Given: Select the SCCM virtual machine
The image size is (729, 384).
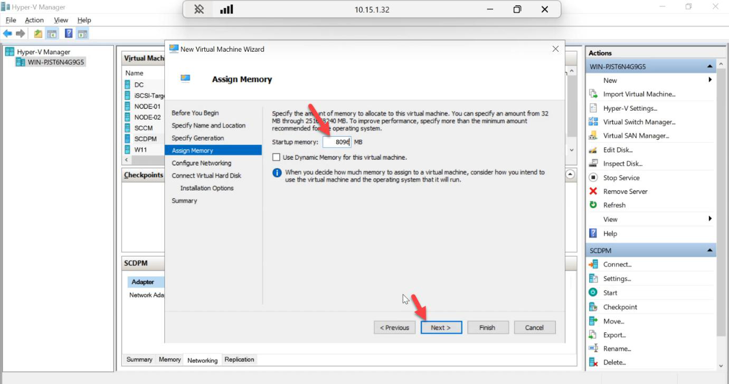Looking at the screenshot, I should pos(144,128).
